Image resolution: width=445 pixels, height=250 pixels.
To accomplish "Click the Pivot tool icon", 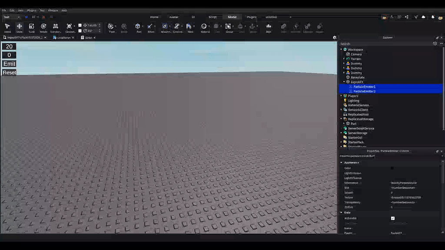I will 110,26.
